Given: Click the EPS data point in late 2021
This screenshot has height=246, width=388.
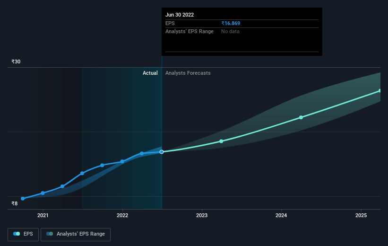Looking at the screenshot, I should pyautogui.click(x=102, y=165).
